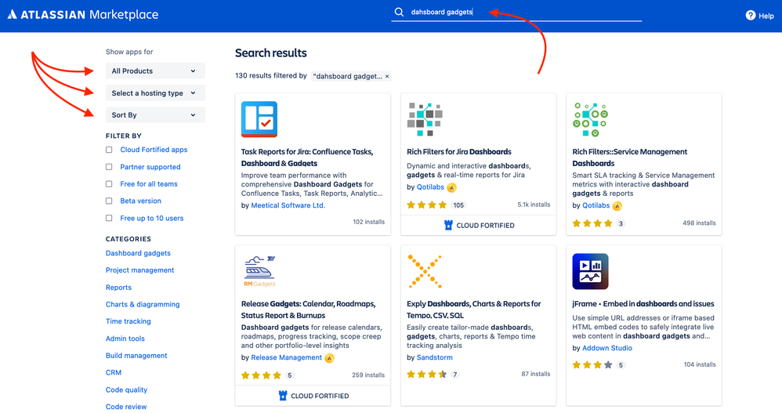This screenshot has width=782, height=413.
Task: Check the Beta version checkbox
Action: 109,201
